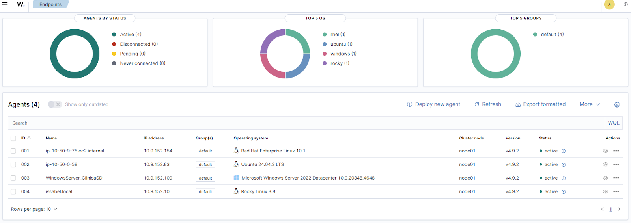Click IP address 10.9.152.83
This screenshot has height=223, width=631.
coord(157,164)
